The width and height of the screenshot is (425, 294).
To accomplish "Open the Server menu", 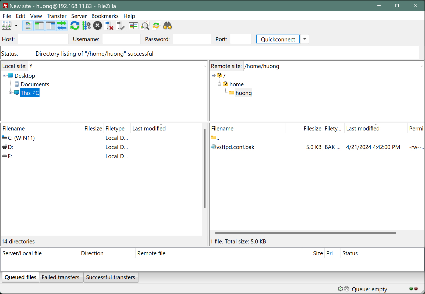I will 79,16.
